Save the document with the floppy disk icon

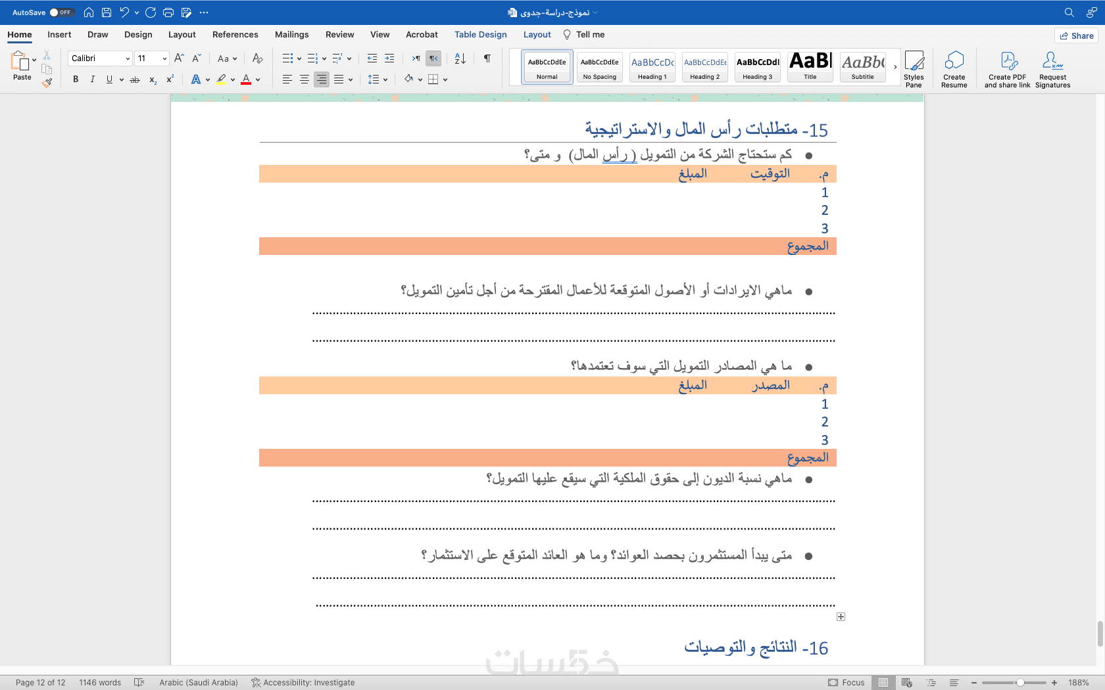107,12
